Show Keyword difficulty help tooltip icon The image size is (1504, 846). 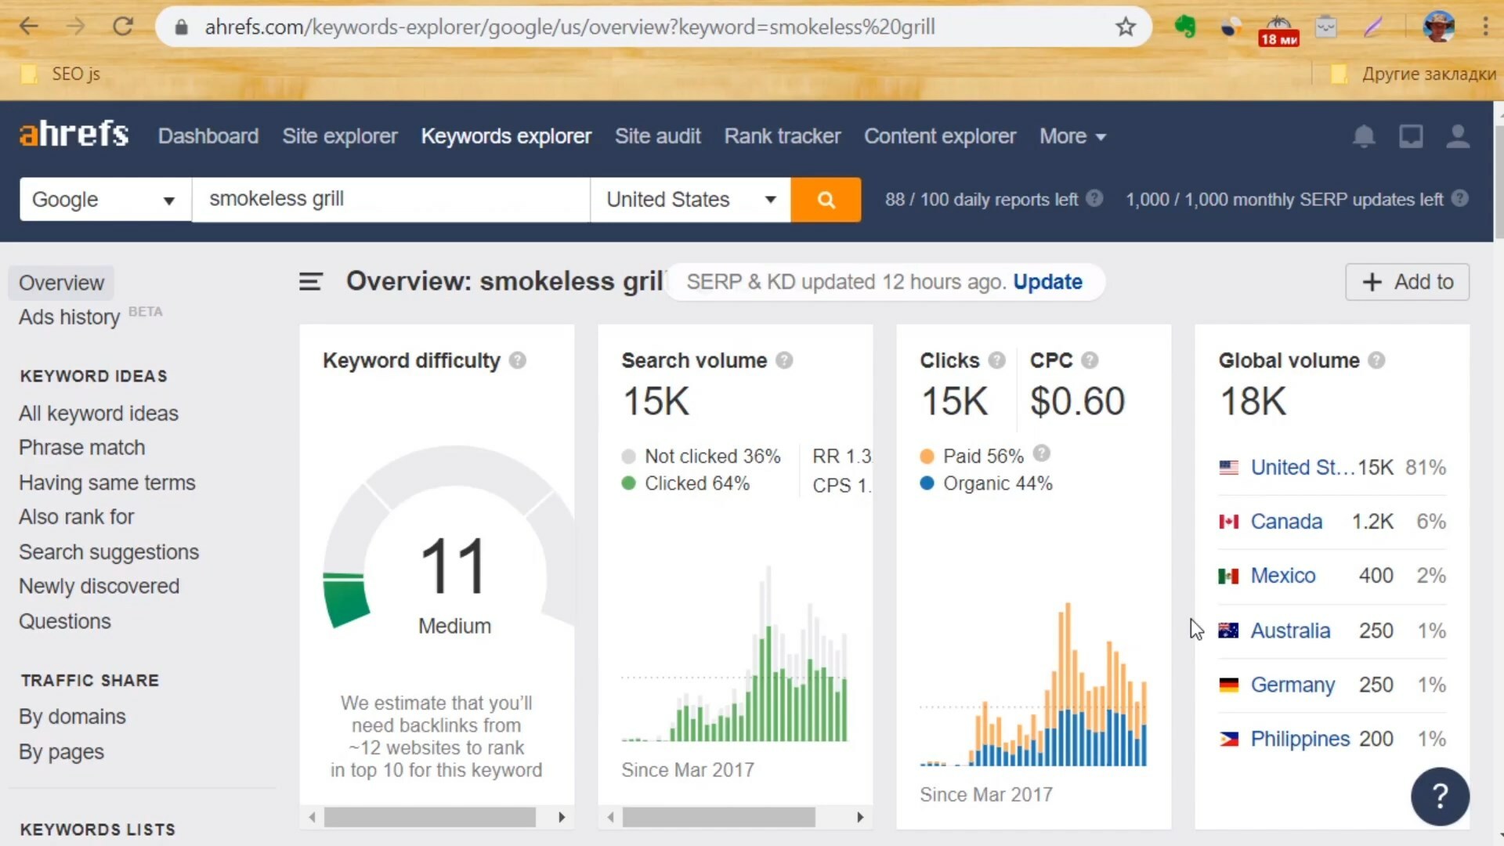(x=518, y=360)
